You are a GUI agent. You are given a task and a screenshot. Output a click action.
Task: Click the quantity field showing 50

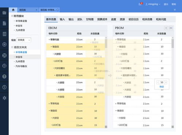coord(162,83)
